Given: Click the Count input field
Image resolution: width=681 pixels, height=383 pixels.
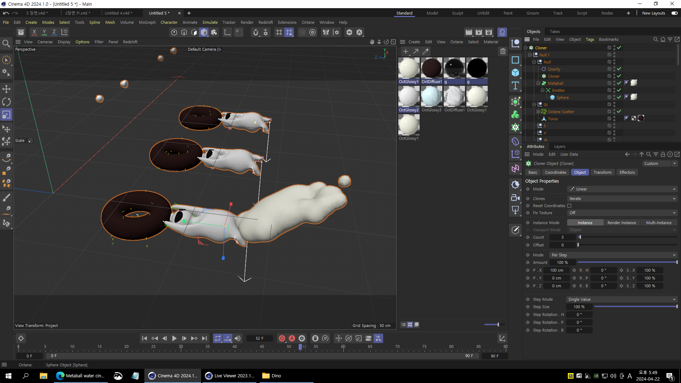Looking at the screenshot, I should [562, 237].
